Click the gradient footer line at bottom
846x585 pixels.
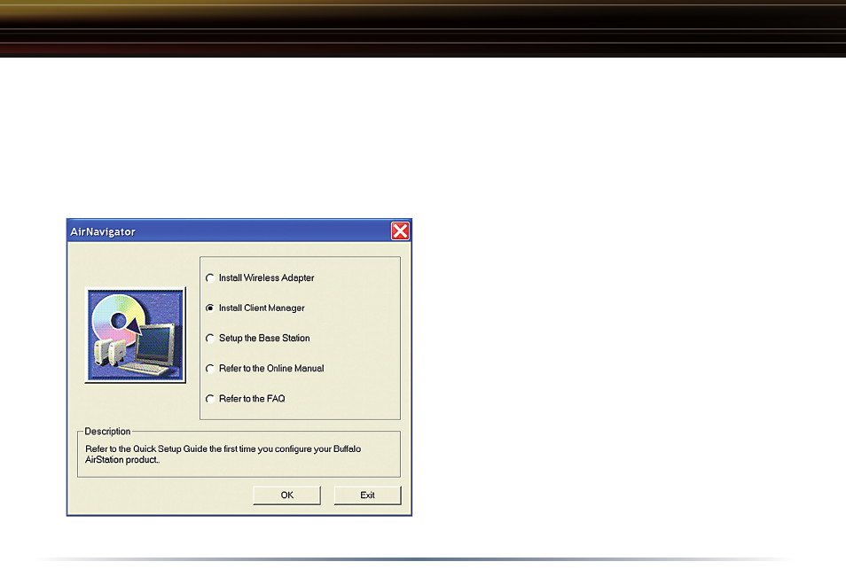[415, 559]
